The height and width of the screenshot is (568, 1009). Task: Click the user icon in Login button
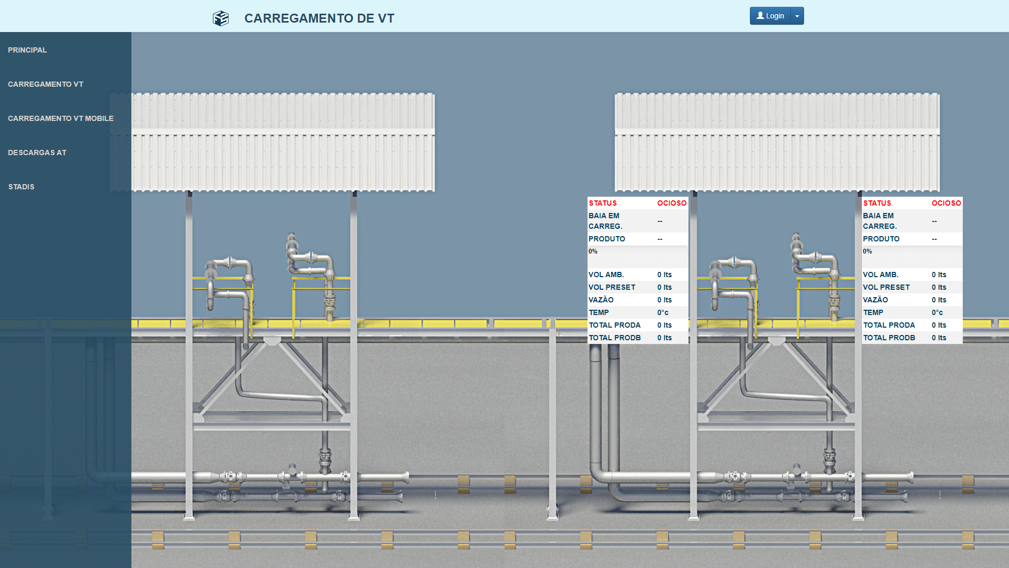tap(760, 16)
